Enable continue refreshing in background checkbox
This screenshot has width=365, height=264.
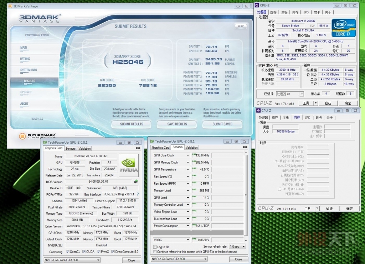(x=155, y=251)
